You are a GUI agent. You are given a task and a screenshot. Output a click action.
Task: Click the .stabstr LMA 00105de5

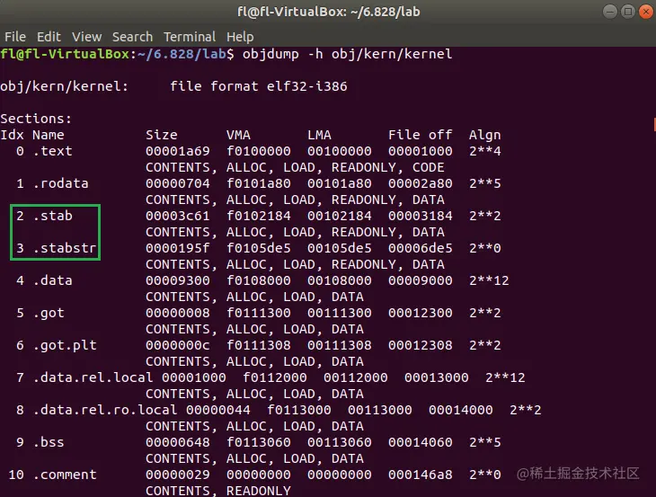[x=340, y=248]
